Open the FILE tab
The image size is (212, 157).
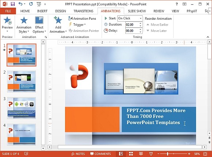pyautogui.click(x=8, y=11)
